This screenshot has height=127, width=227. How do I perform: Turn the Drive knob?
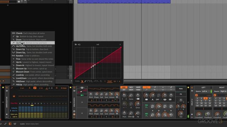coord(138,104)
